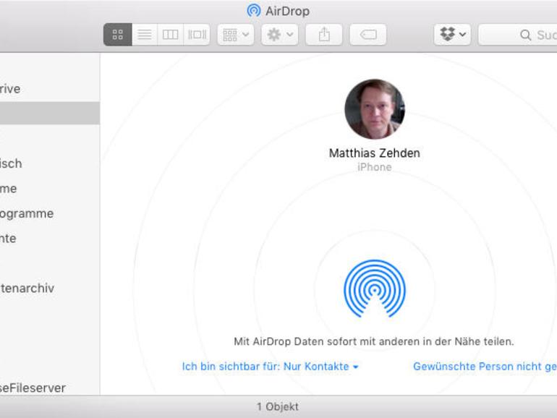Image resolution: width=557 pixels, height=418 pixels.
Task: Switch to column view
Action: pos(171,35)
